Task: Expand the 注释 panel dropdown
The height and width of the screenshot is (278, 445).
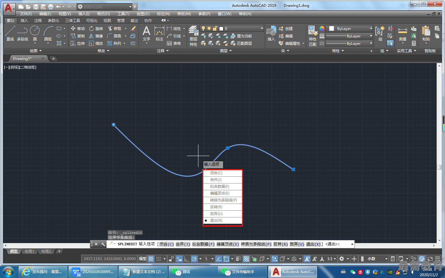Action: [x=163, y=51]
